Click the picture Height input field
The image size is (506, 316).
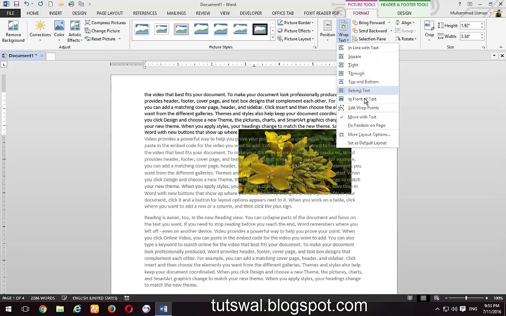tap(470, 25)
